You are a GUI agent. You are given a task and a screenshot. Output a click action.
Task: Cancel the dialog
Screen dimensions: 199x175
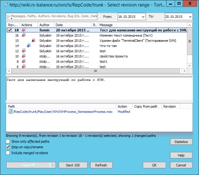tap(181, 165)
